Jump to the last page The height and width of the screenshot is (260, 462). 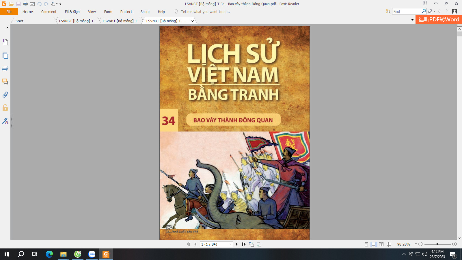(x=244, y=244)
